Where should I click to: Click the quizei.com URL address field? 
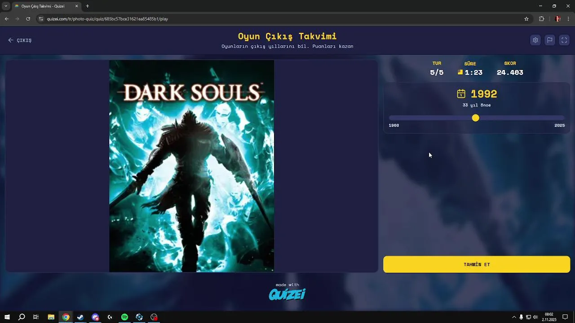click(x=283, y=19)
